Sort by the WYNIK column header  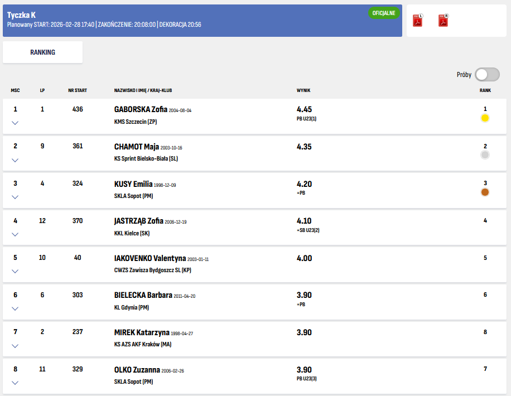click(x=303, y=90)
